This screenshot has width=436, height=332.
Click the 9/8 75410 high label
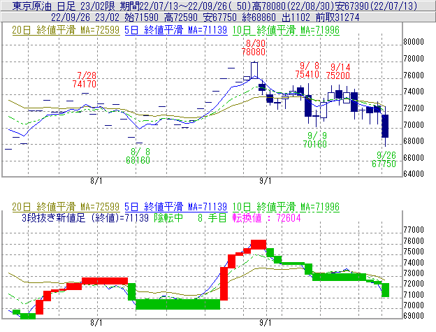click(307, 70)
